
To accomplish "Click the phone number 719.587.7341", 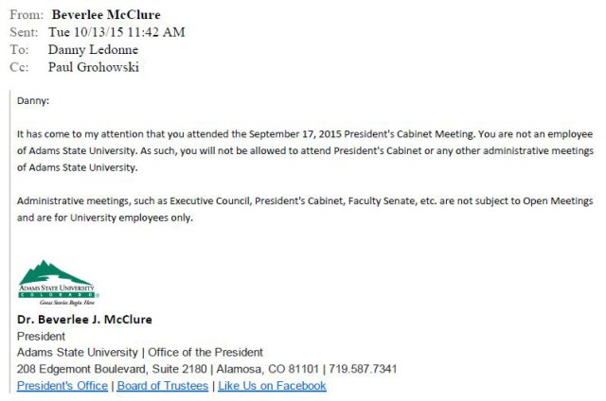I will coord(365,369).
